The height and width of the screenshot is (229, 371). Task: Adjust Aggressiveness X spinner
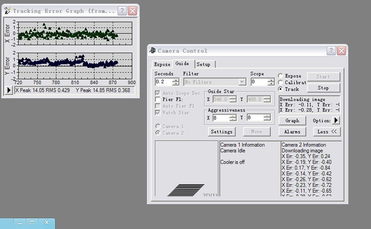(233, 118)
